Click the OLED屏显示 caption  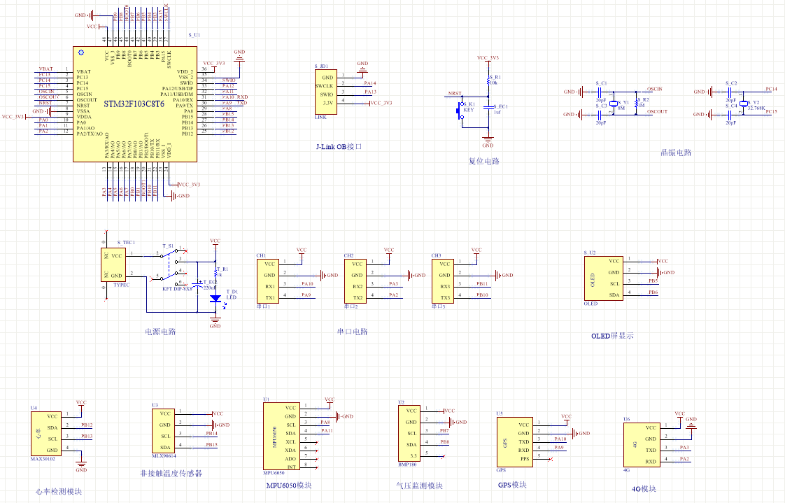click(612, 336)
